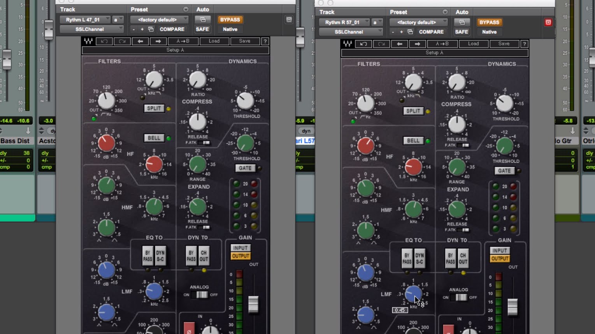Screen dimensions: 595x334
Task: Click 0.45 value box in right plugin
Action: tap(400, 310)
